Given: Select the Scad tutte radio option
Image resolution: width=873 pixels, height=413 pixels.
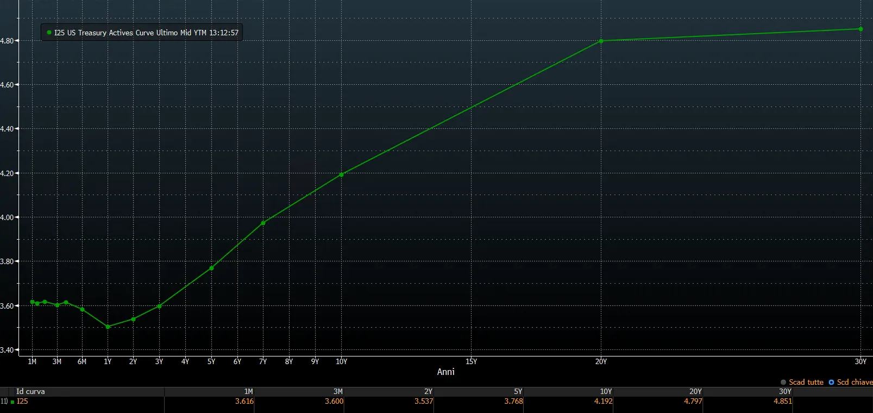Looking at the screenshot, I should pyautogui.click(x=802, y=382).
